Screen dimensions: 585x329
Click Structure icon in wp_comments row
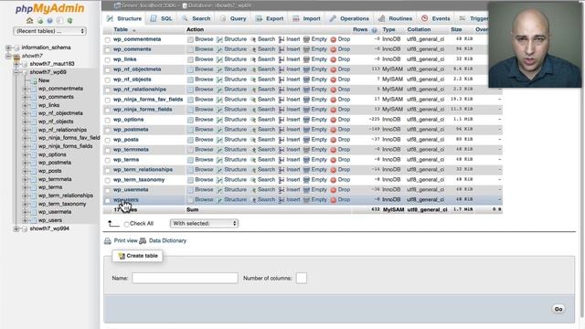(x=219, y=49)
